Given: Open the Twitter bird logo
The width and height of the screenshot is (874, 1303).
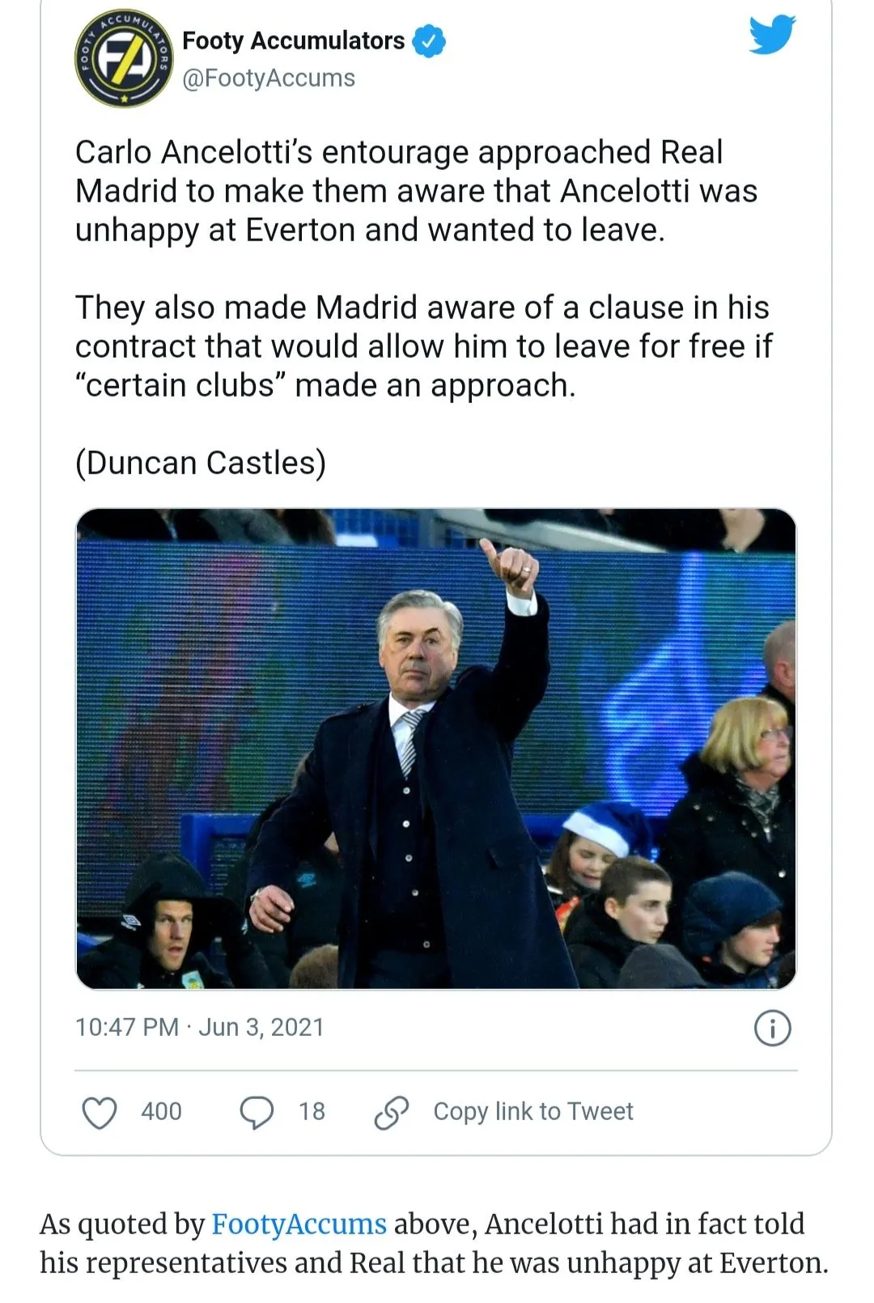Looking at the screenshot, I should pyautogui.click(x=771, y=36).
